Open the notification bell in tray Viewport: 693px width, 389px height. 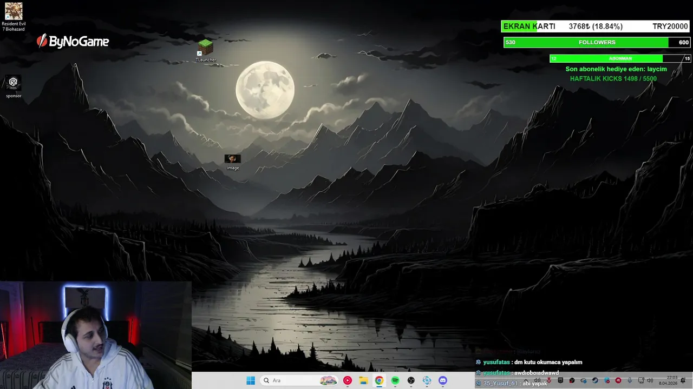click(683, 380)
